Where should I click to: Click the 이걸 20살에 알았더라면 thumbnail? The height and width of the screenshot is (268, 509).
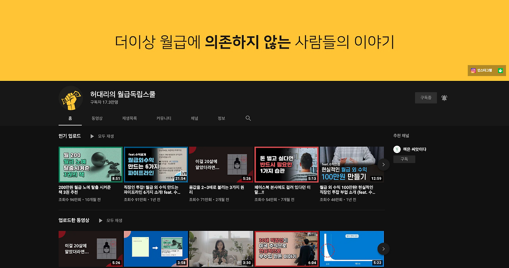[221, 165]
